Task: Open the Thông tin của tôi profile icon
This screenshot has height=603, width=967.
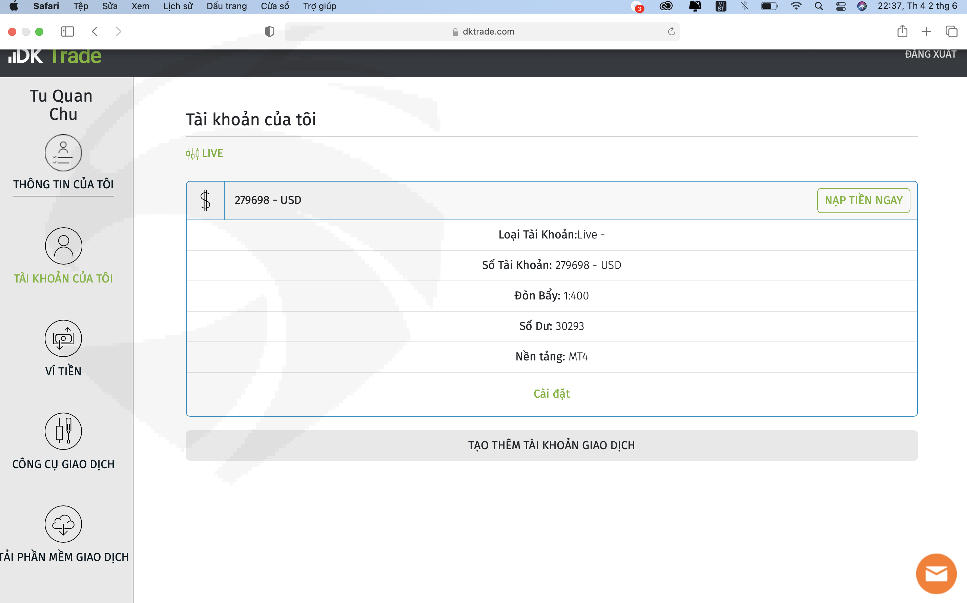Action: point(63,153)
